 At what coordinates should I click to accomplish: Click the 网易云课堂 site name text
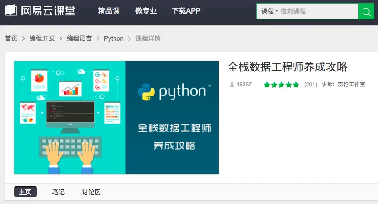point(48,11)
